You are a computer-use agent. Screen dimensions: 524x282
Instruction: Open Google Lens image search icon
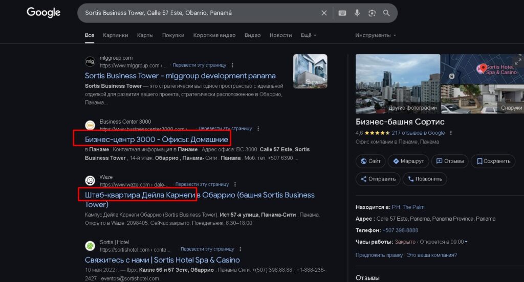coord(372,13)
